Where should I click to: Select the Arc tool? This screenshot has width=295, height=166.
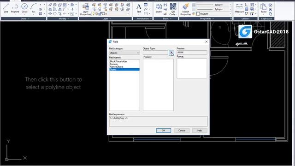click(34, 8)
